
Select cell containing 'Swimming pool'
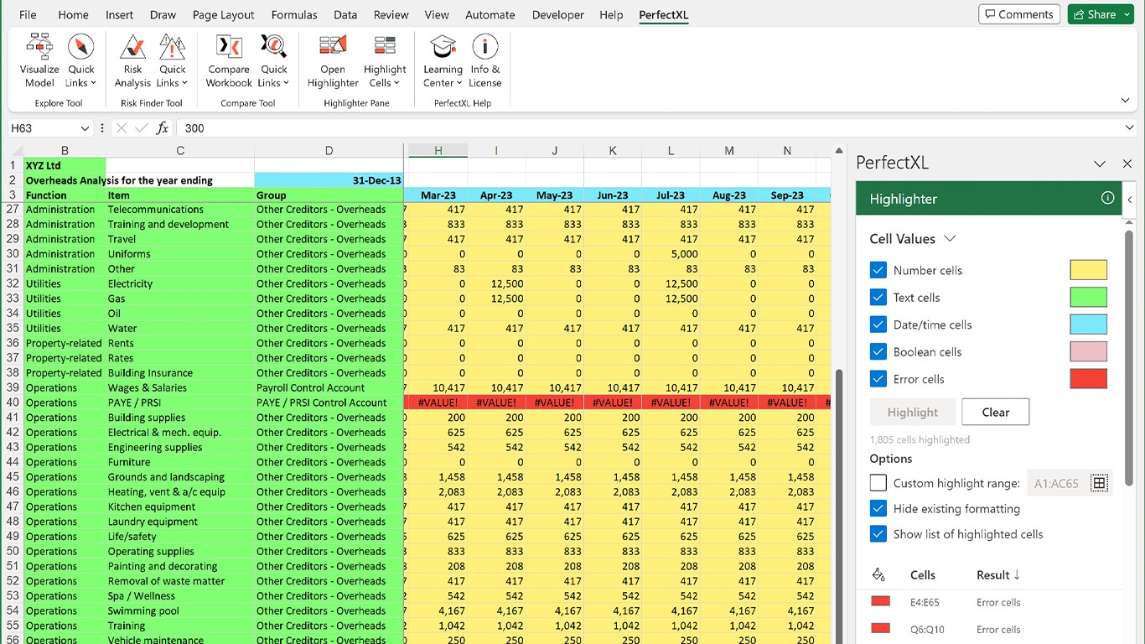coord(180,610)
